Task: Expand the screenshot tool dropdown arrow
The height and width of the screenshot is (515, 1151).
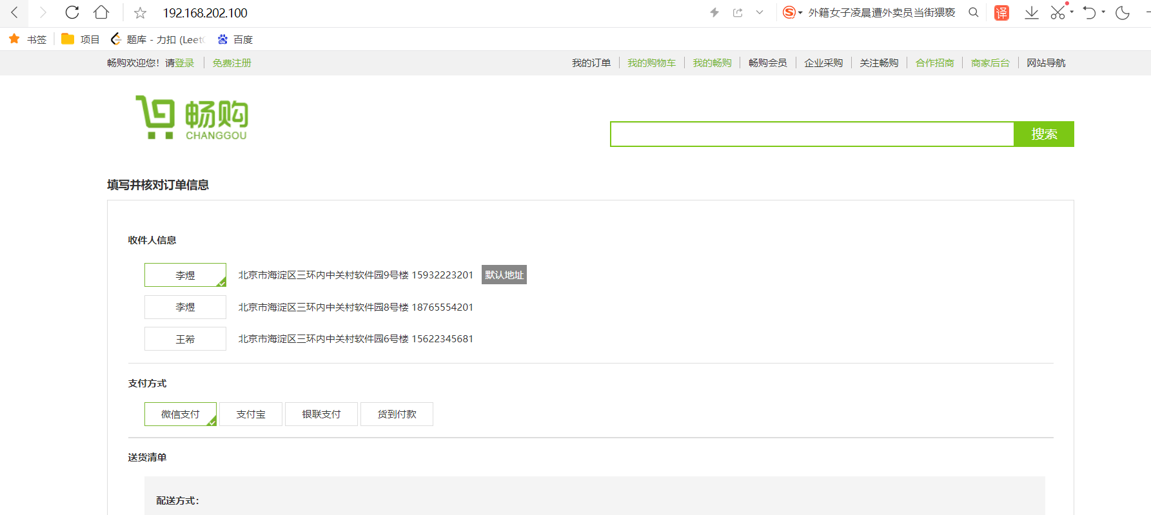Action: [1072, 12]
